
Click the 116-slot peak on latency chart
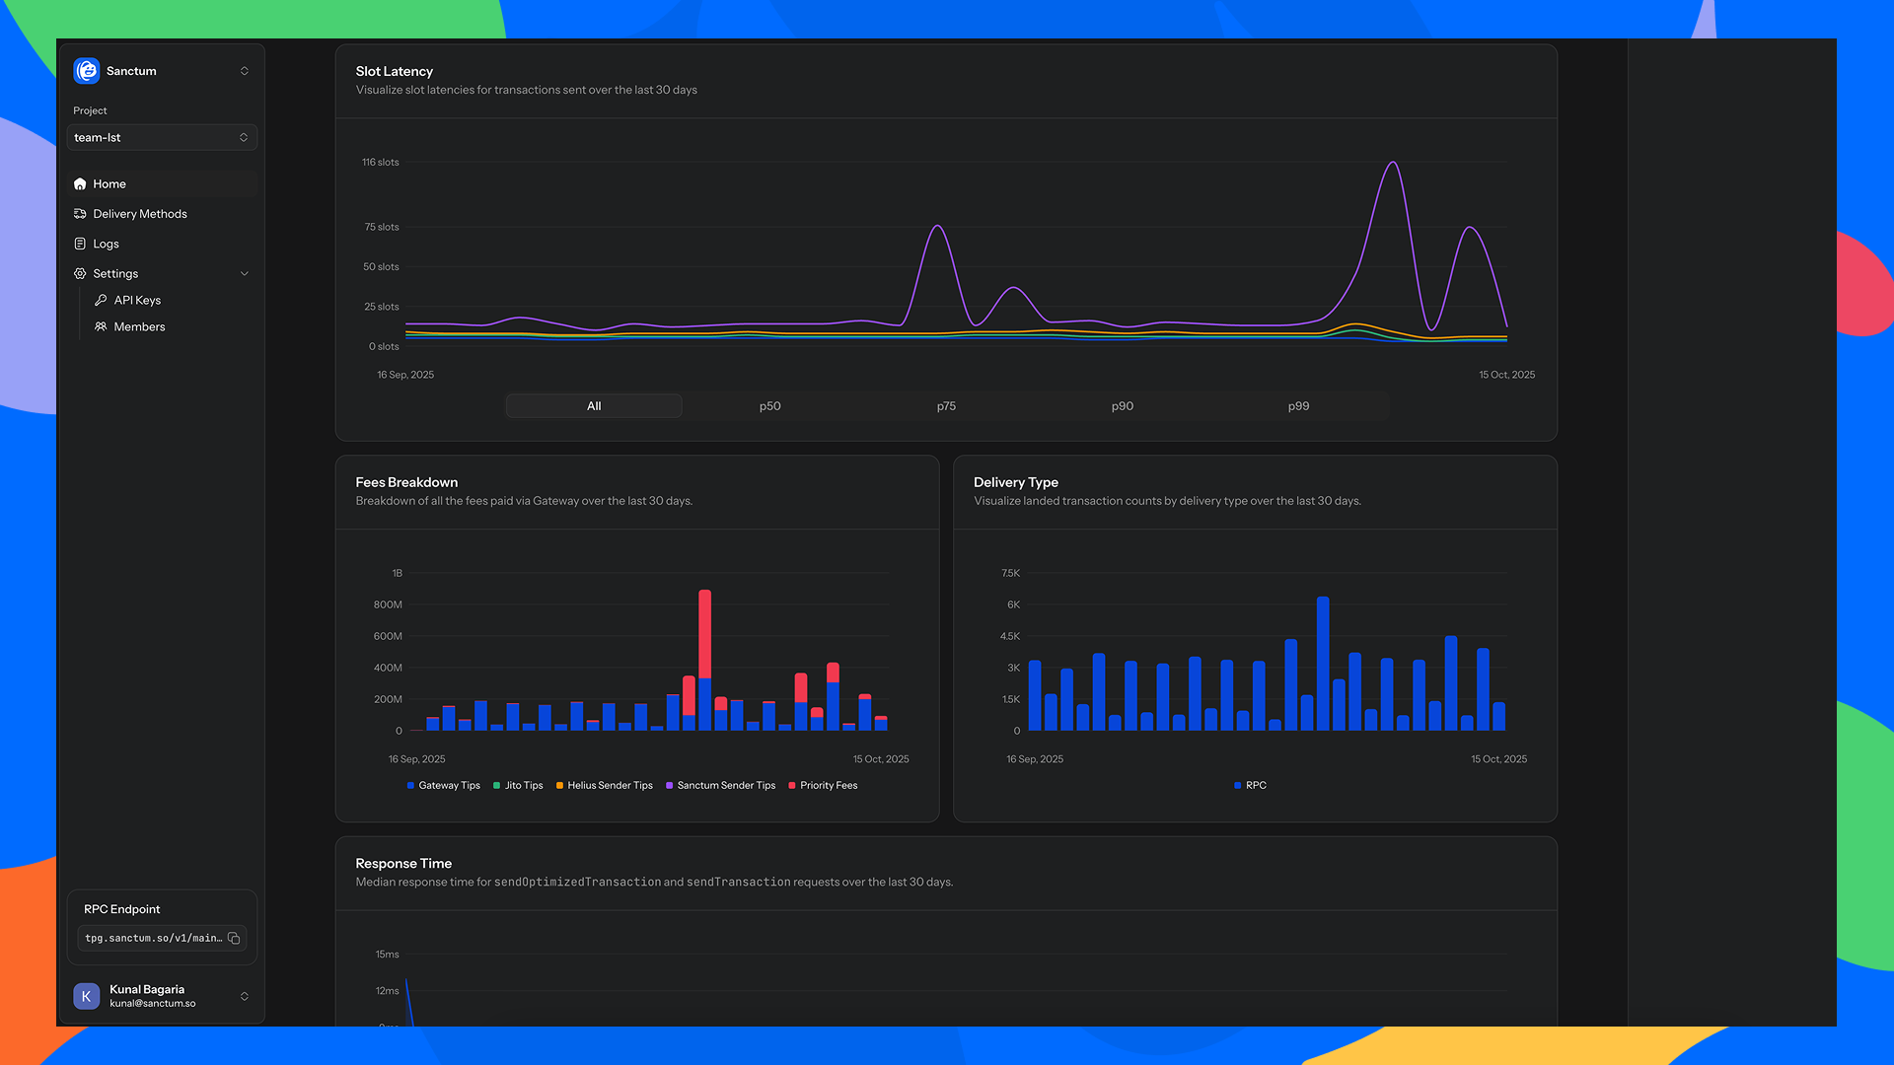[1393, 163]
